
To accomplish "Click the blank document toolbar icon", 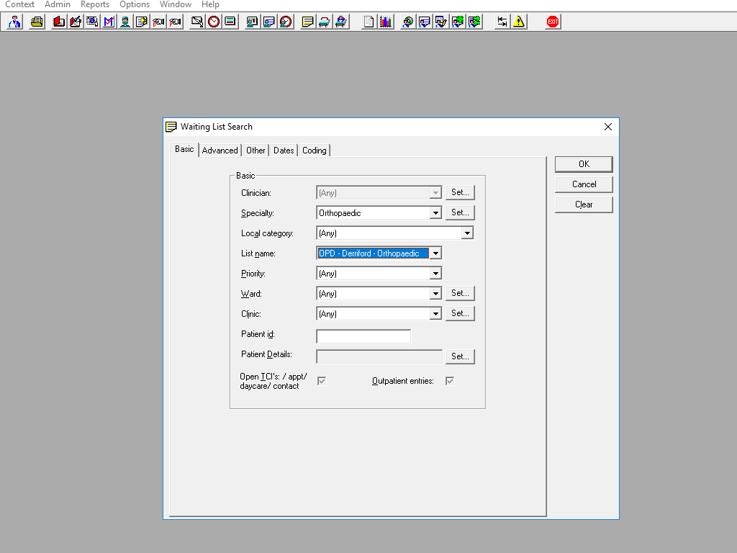I will click(369, 22).
